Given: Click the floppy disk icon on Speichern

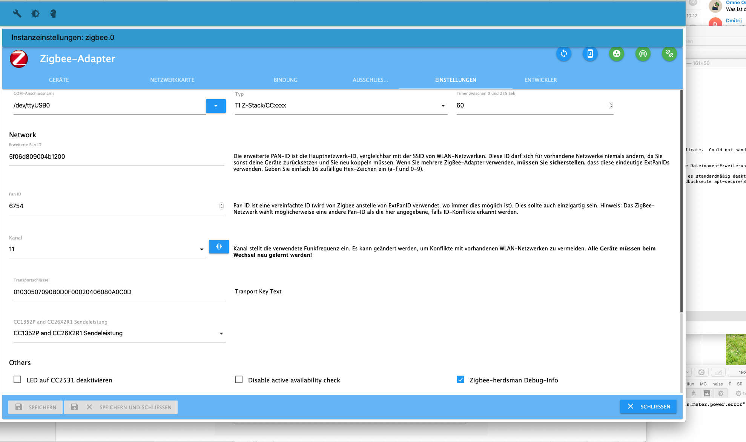Looking at the screenshot, I should pos(19,407).
